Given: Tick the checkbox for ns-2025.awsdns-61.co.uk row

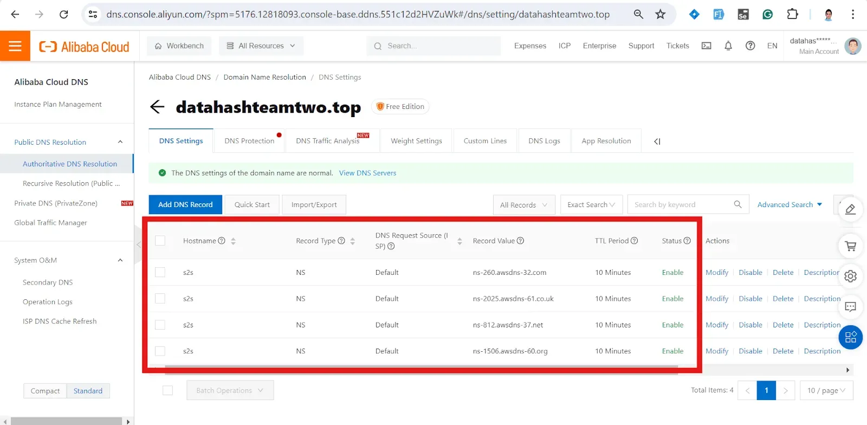Looking at the screenshot, I should point(160,298).
